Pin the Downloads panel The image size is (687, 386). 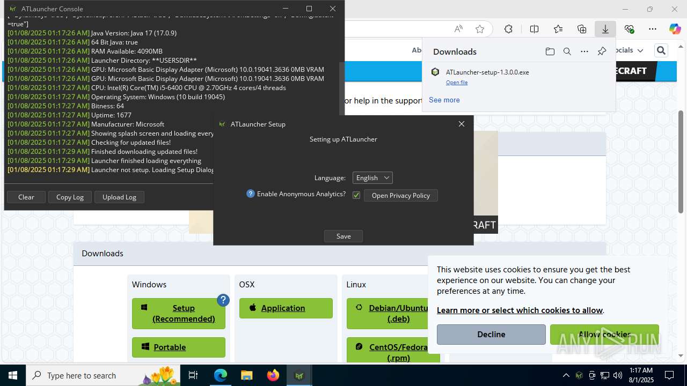(x=602, y=51)
